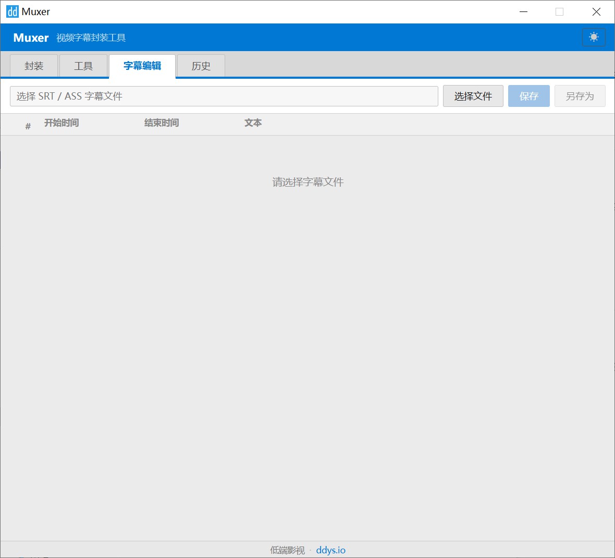Toggle the light/dark theme sun icon

point(594,37)
